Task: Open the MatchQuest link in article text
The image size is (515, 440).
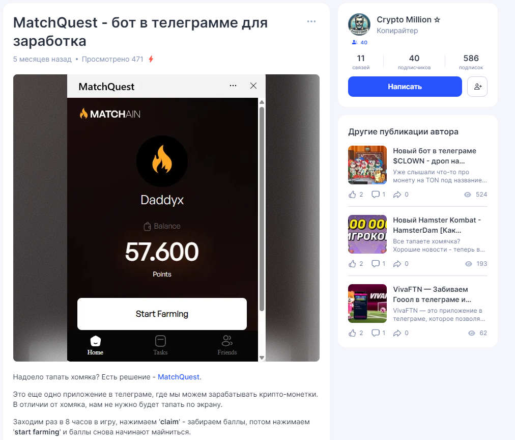Action: pyautogui.click(x=178, y=377)
